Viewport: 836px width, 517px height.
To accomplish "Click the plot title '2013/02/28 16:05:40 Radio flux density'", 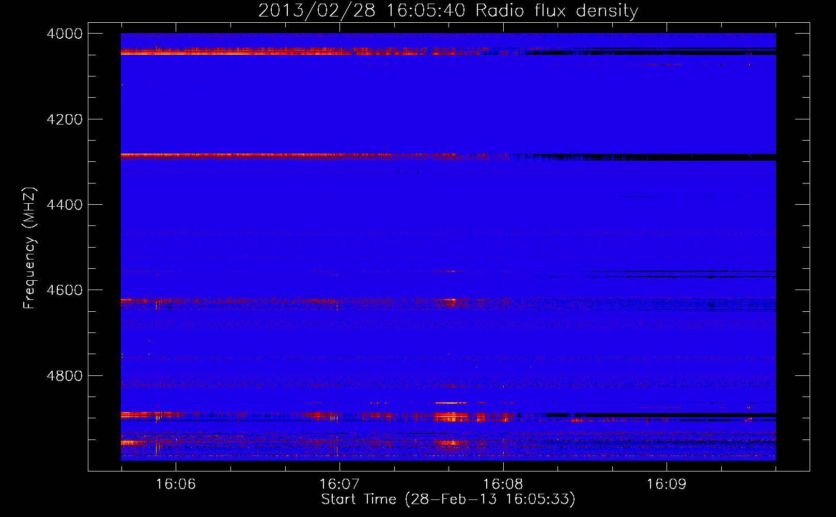I will [x=448, y=10].
